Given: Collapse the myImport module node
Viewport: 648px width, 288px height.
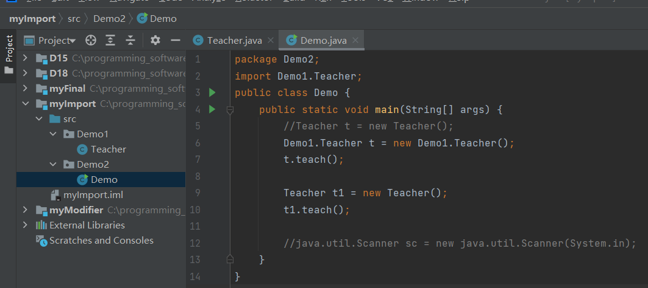Looking at the screenshot, I should pos(25,104).
